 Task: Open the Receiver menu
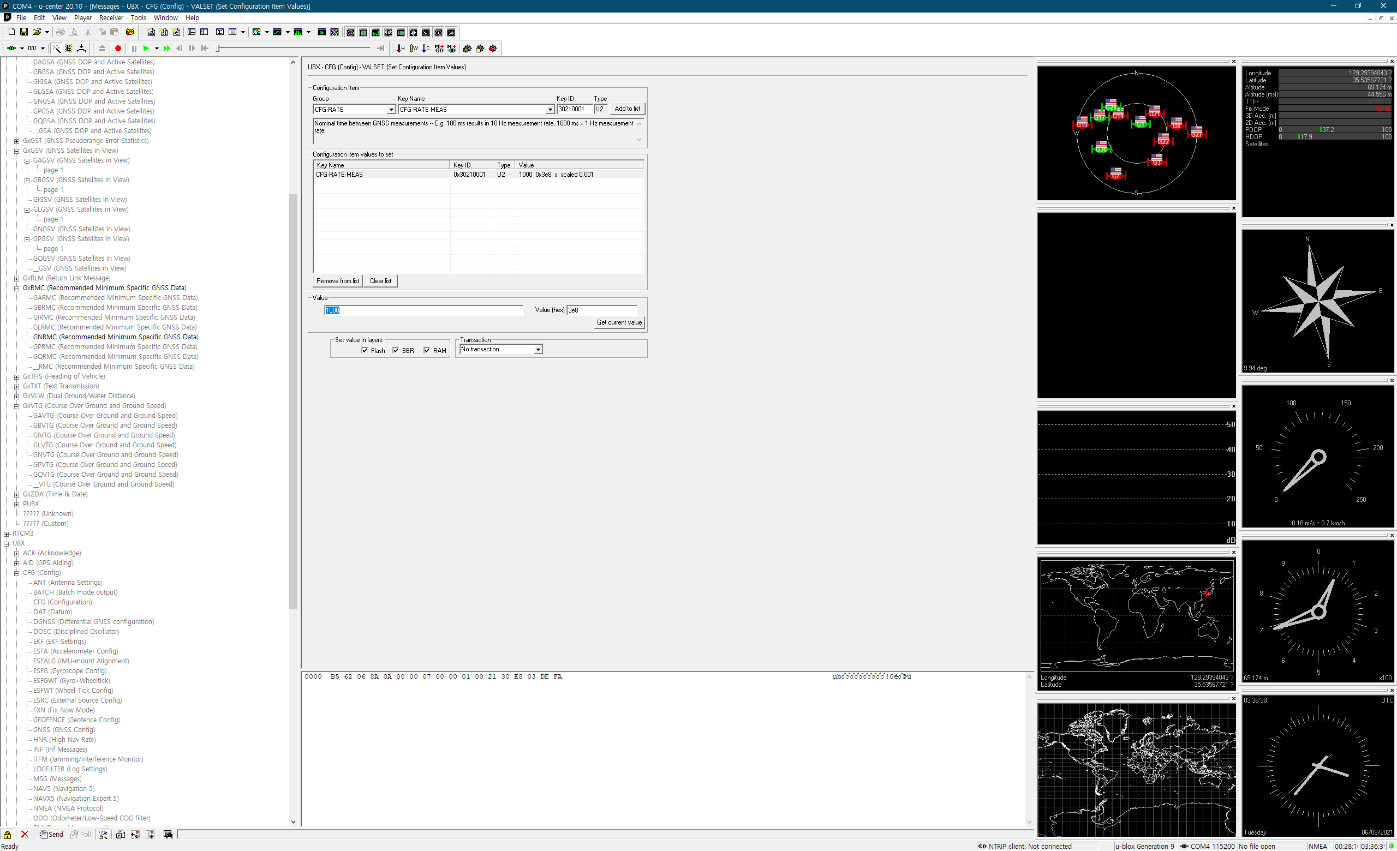tap(111, 18)
